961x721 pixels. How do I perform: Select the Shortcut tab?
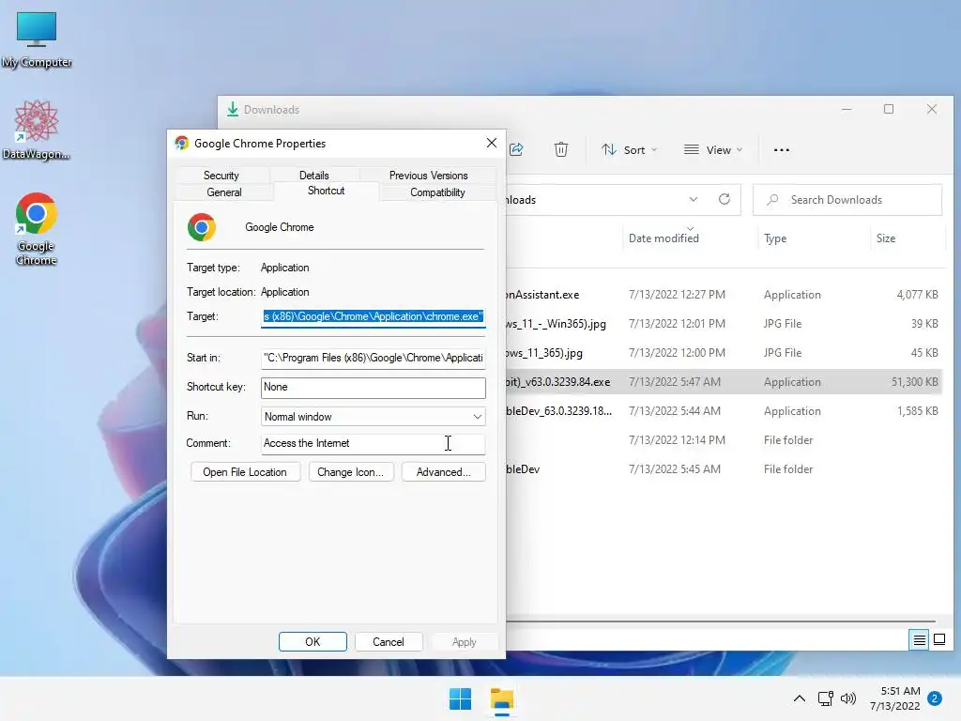point(326,191)
